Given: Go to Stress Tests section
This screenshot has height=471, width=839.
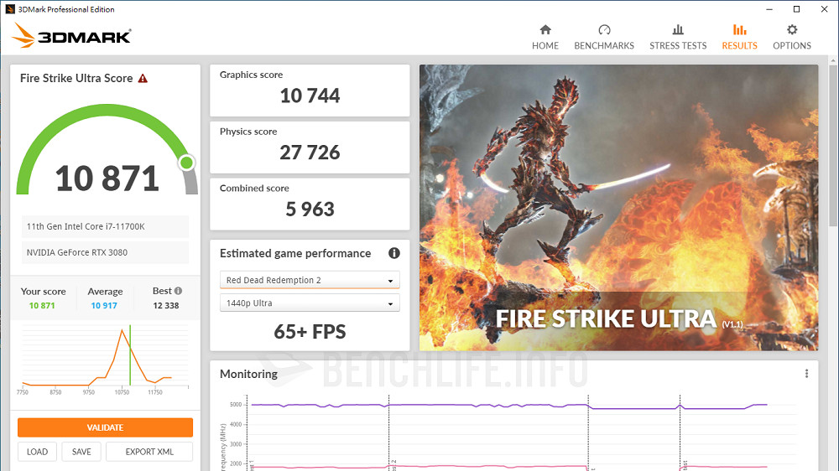Looking at the screenshot, I should point(678,37).
